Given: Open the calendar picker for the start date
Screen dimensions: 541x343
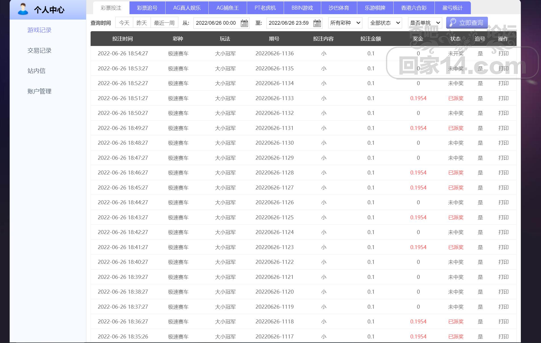Looking at the screenshot, I should click(244, 23).
